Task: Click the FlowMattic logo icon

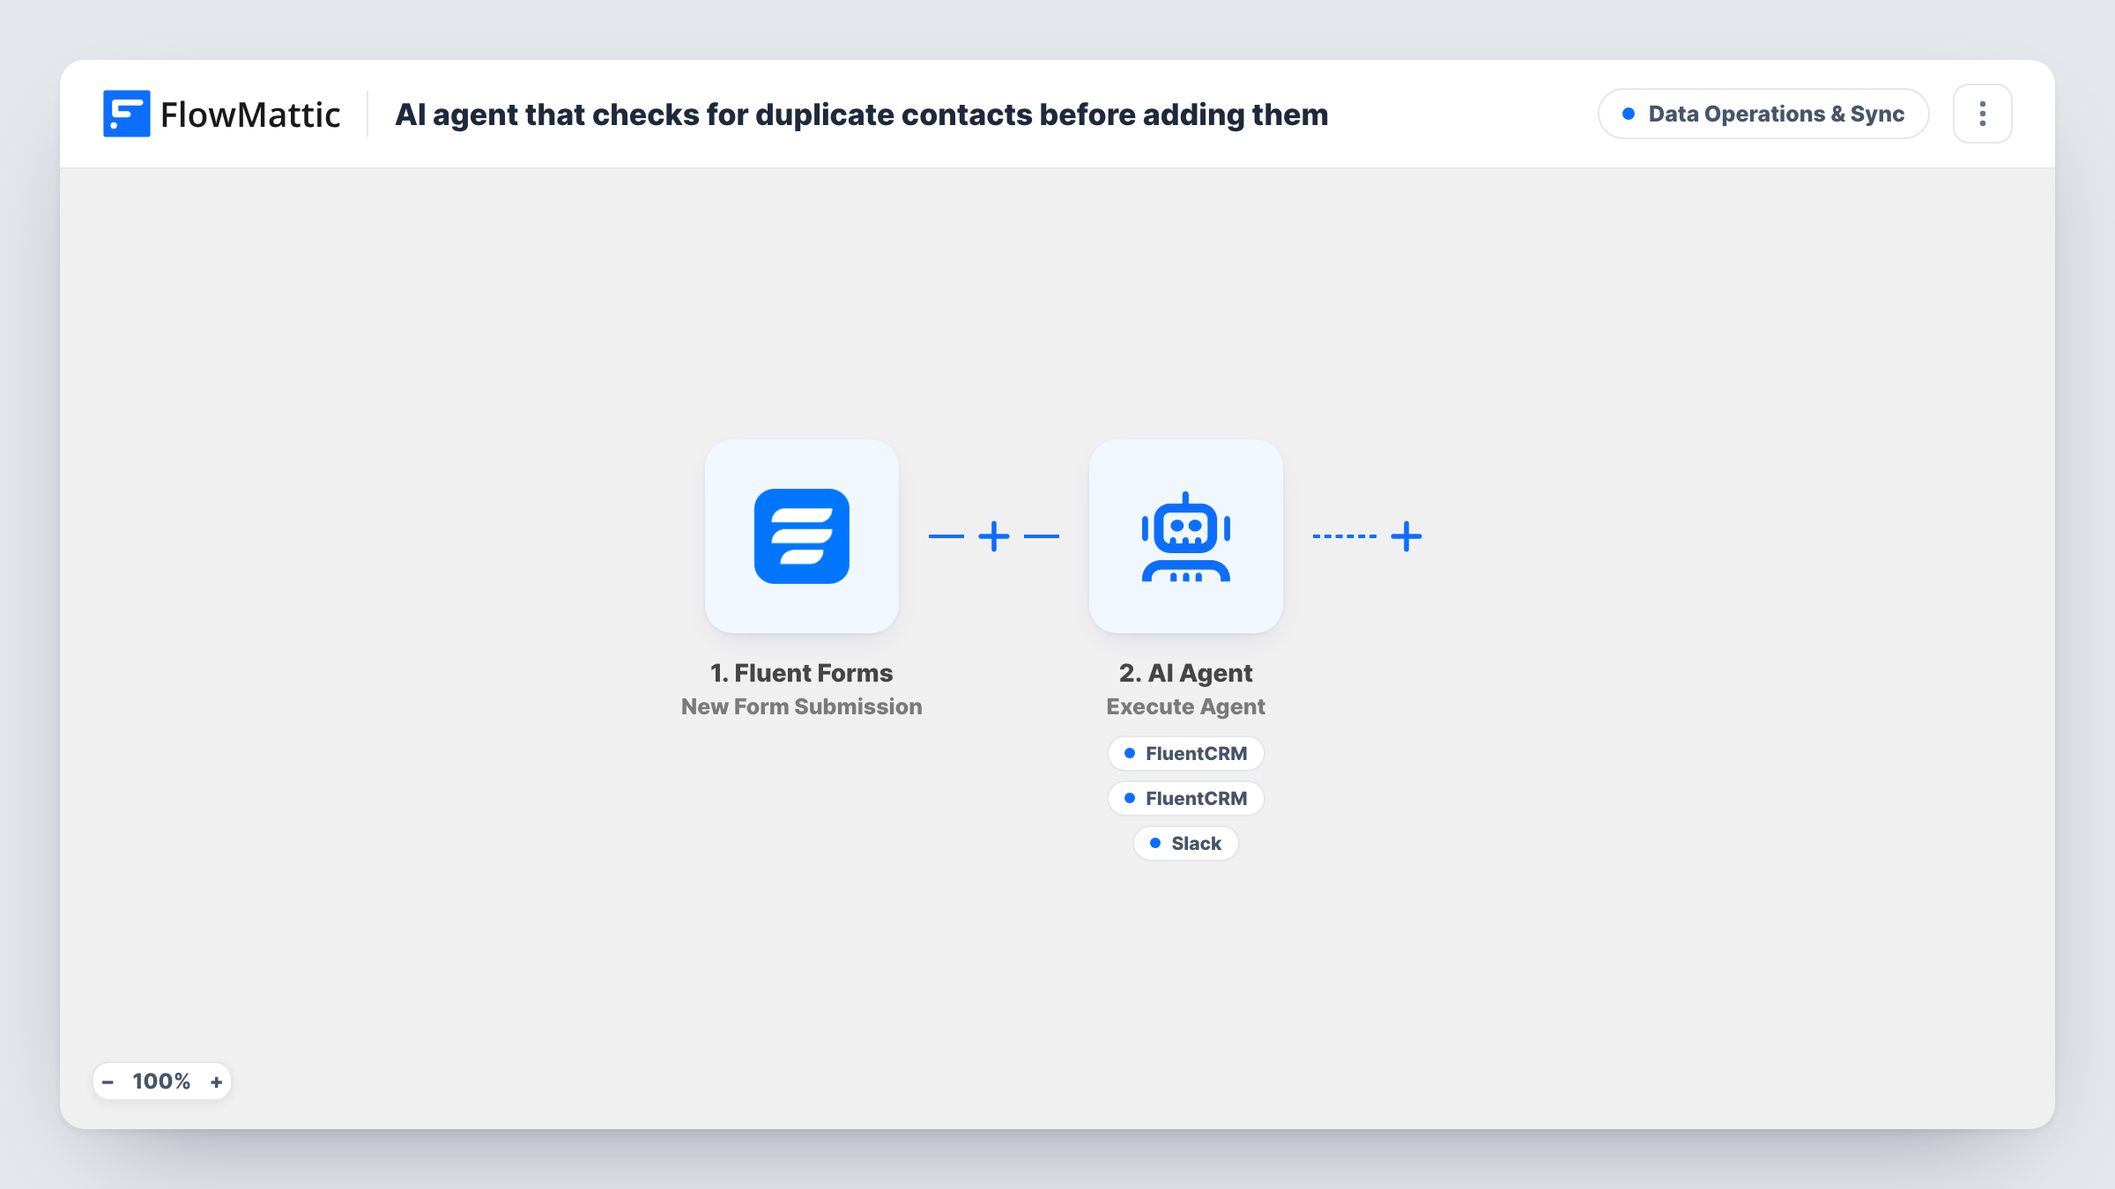Action: [126, 114]
